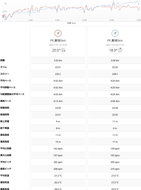Open the PR_新池5km activity dated 11月 8
The height and width of the screenshot is (190, 141).
115,41
